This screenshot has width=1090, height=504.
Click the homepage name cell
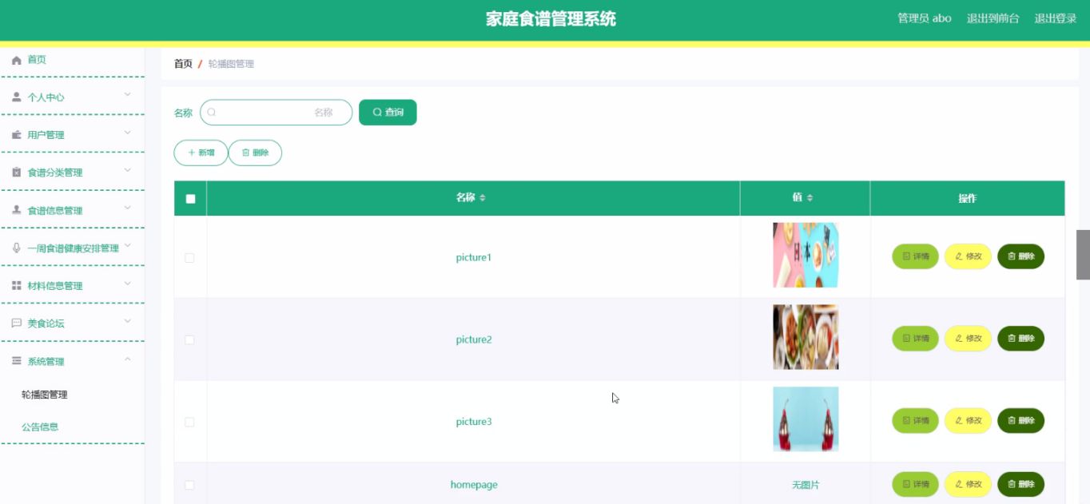(x=474, y=485)
